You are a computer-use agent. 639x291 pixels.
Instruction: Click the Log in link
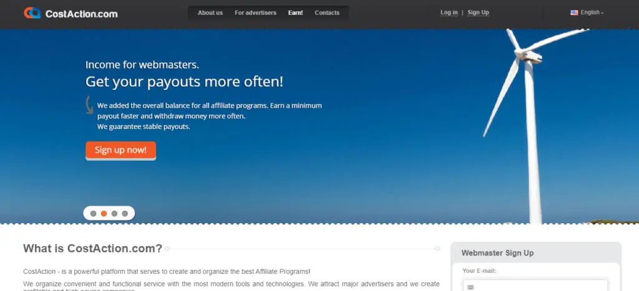[x=449, y=12]
